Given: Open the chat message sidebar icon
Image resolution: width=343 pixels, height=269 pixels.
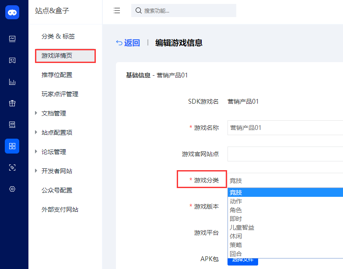Looking at the screenshot, I should 12,60.
